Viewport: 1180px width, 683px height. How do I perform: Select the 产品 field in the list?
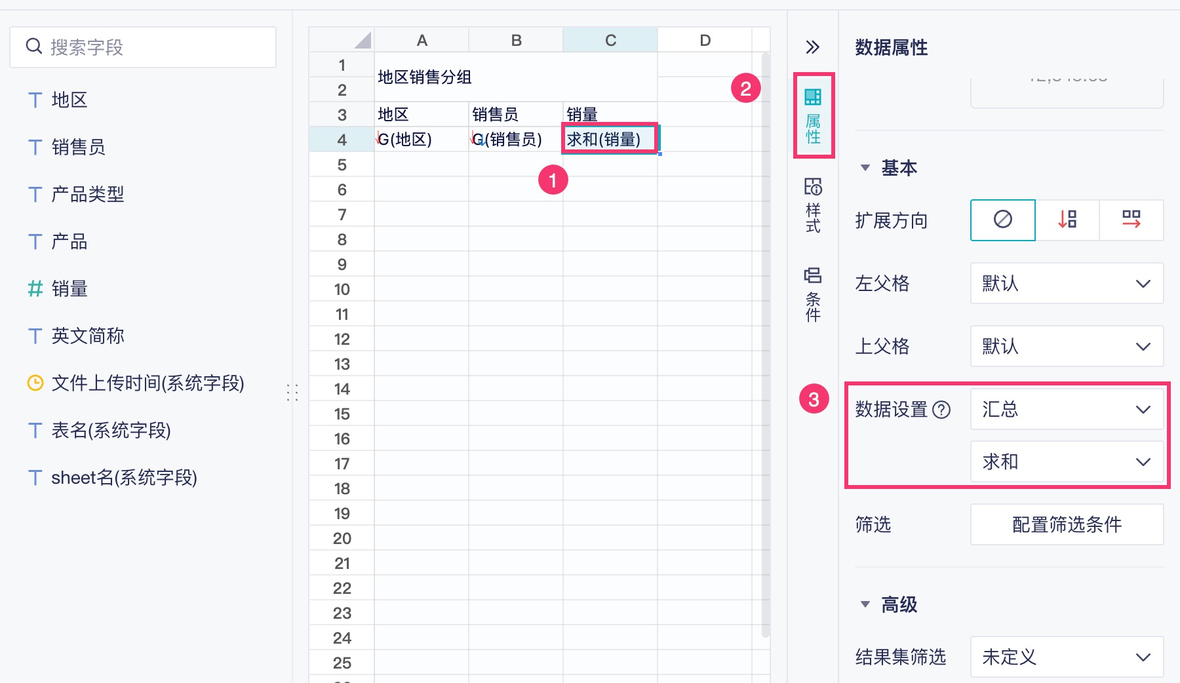(69, 241)
